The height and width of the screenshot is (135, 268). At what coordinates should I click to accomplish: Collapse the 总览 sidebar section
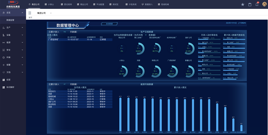[x=23, y=13]
